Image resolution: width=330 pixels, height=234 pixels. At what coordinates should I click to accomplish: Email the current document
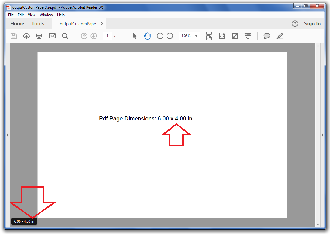(52, 36)
